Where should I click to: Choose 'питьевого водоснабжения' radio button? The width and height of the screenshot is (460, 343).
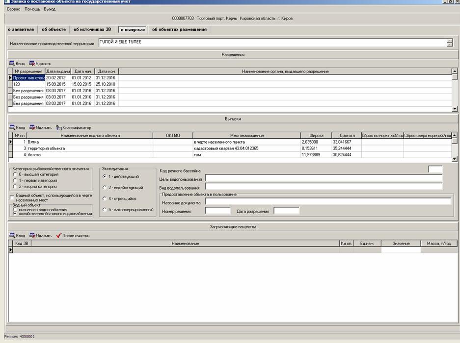[x=15, y=209]
